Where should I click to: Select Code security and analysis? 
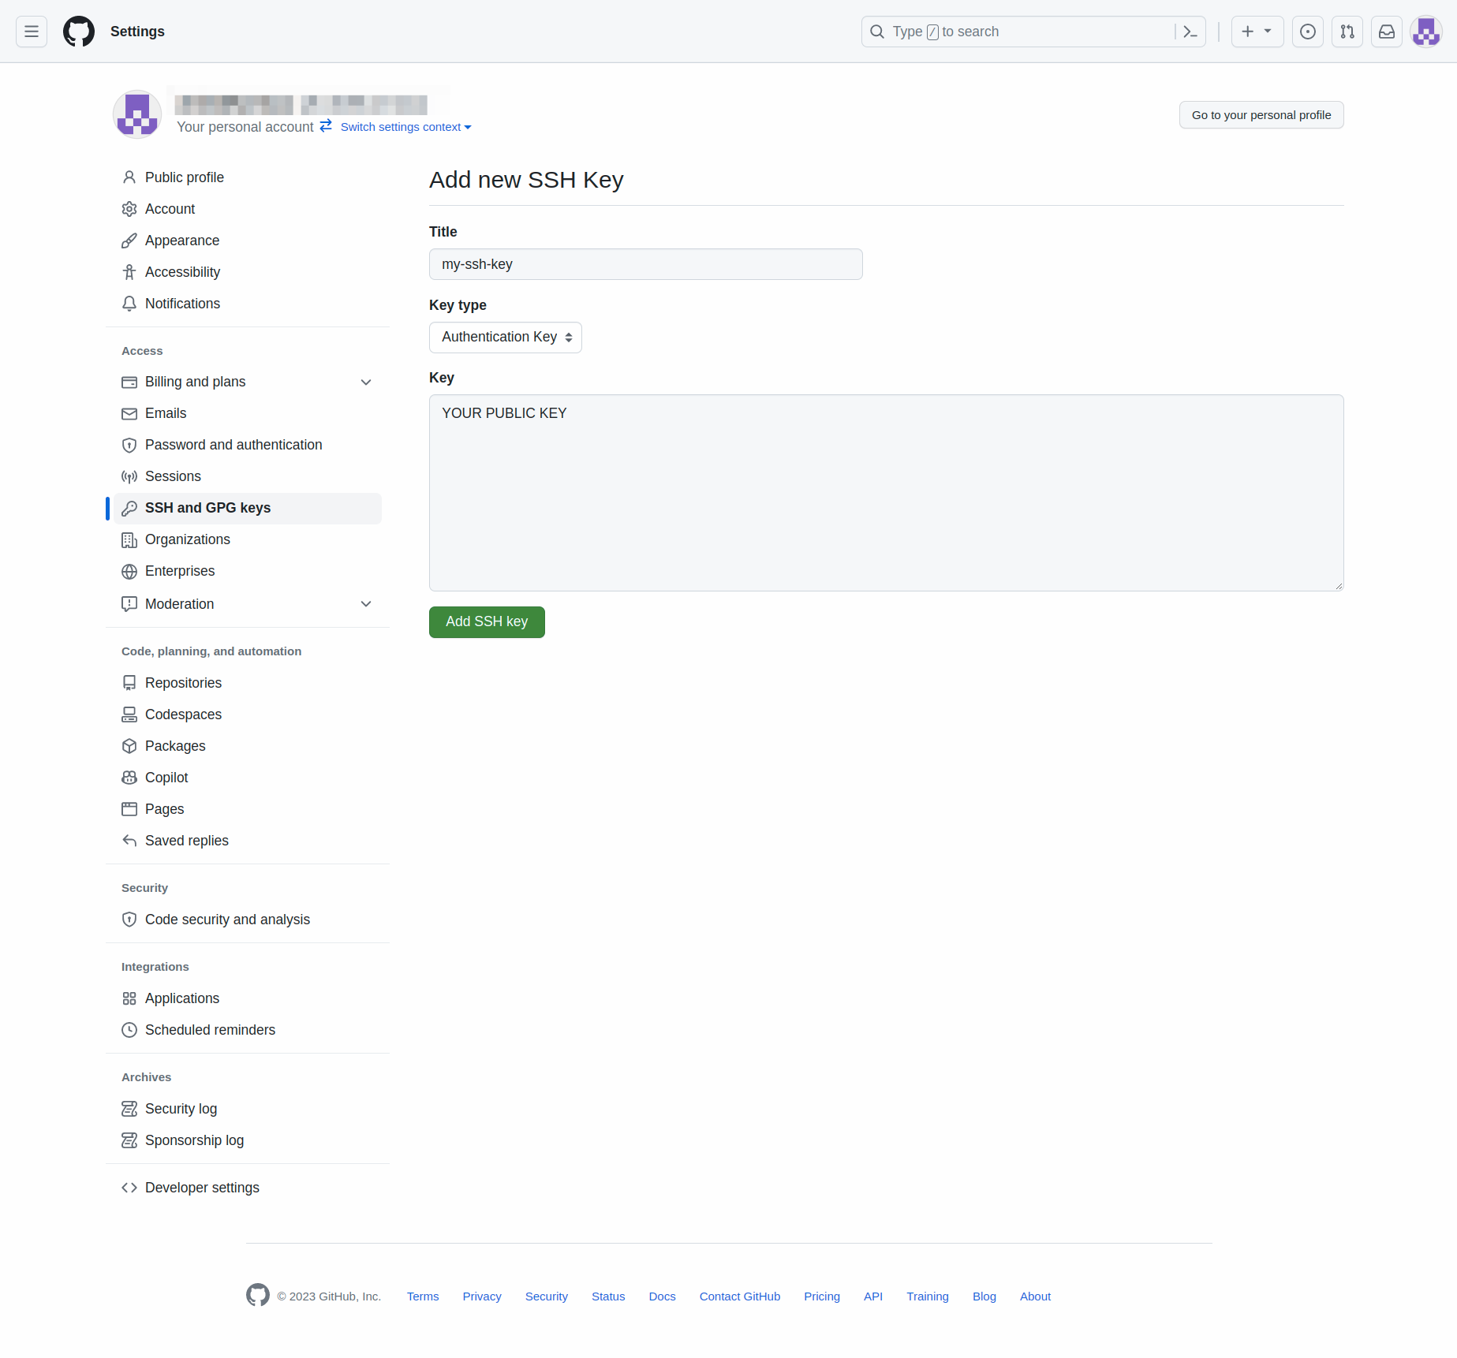[x=226, y=920]
